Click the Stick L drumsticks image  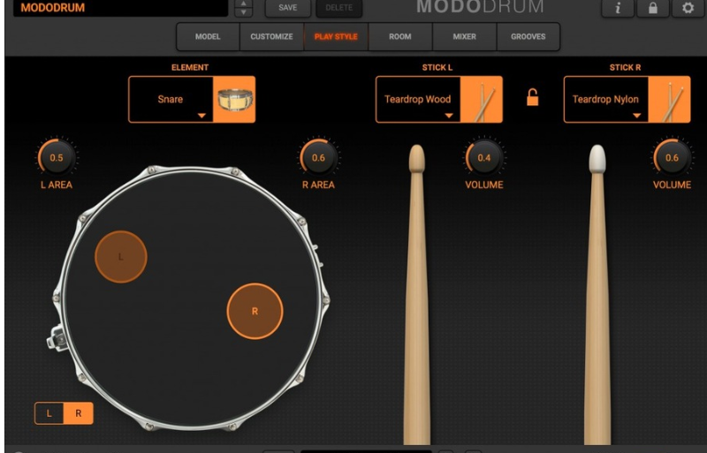click(481, 99)
